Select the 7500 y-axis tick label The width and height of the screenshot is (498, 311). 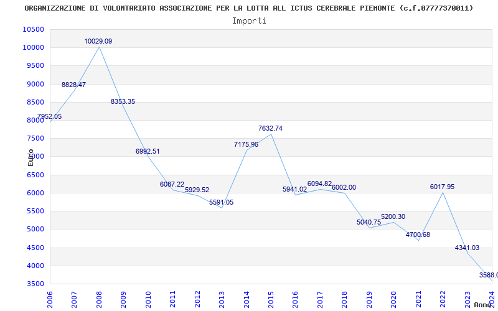point(35,138)
